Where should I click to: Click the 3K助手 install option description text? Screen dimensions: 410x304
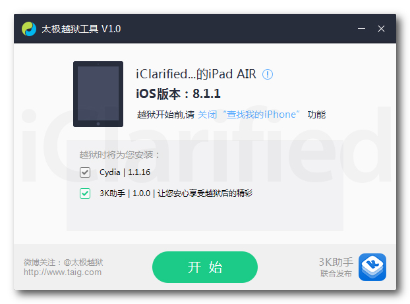tap(176, 193)
